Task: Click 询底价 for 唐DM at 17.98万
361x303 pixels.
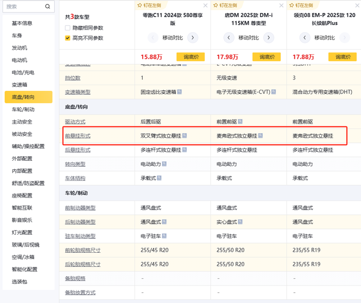Action: point(267,57)
